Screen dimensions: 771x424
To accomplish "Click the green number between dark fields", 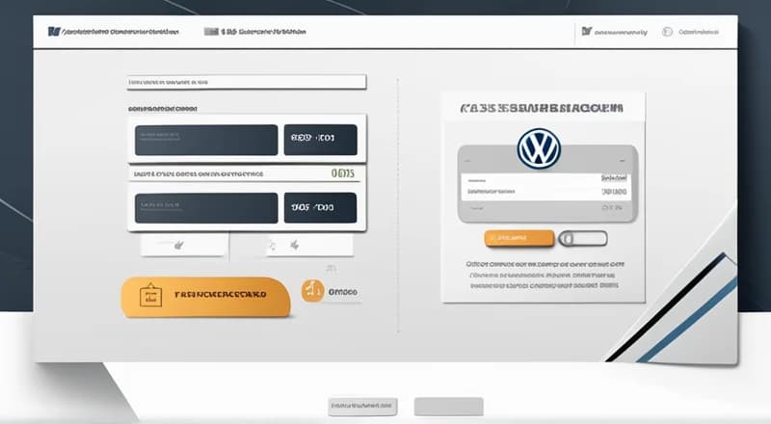I will [343, 173].
